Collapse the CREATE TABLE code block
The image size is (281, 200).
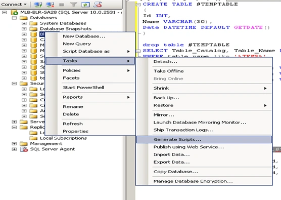click(138, 5)
